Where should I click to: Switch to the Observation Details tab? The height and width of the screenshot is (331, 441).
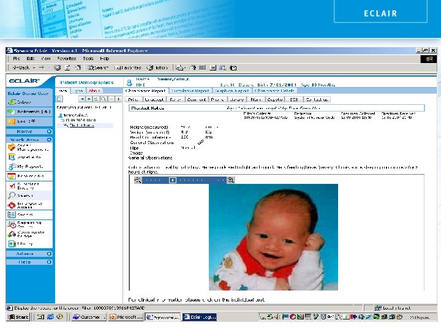click(274, 91)
